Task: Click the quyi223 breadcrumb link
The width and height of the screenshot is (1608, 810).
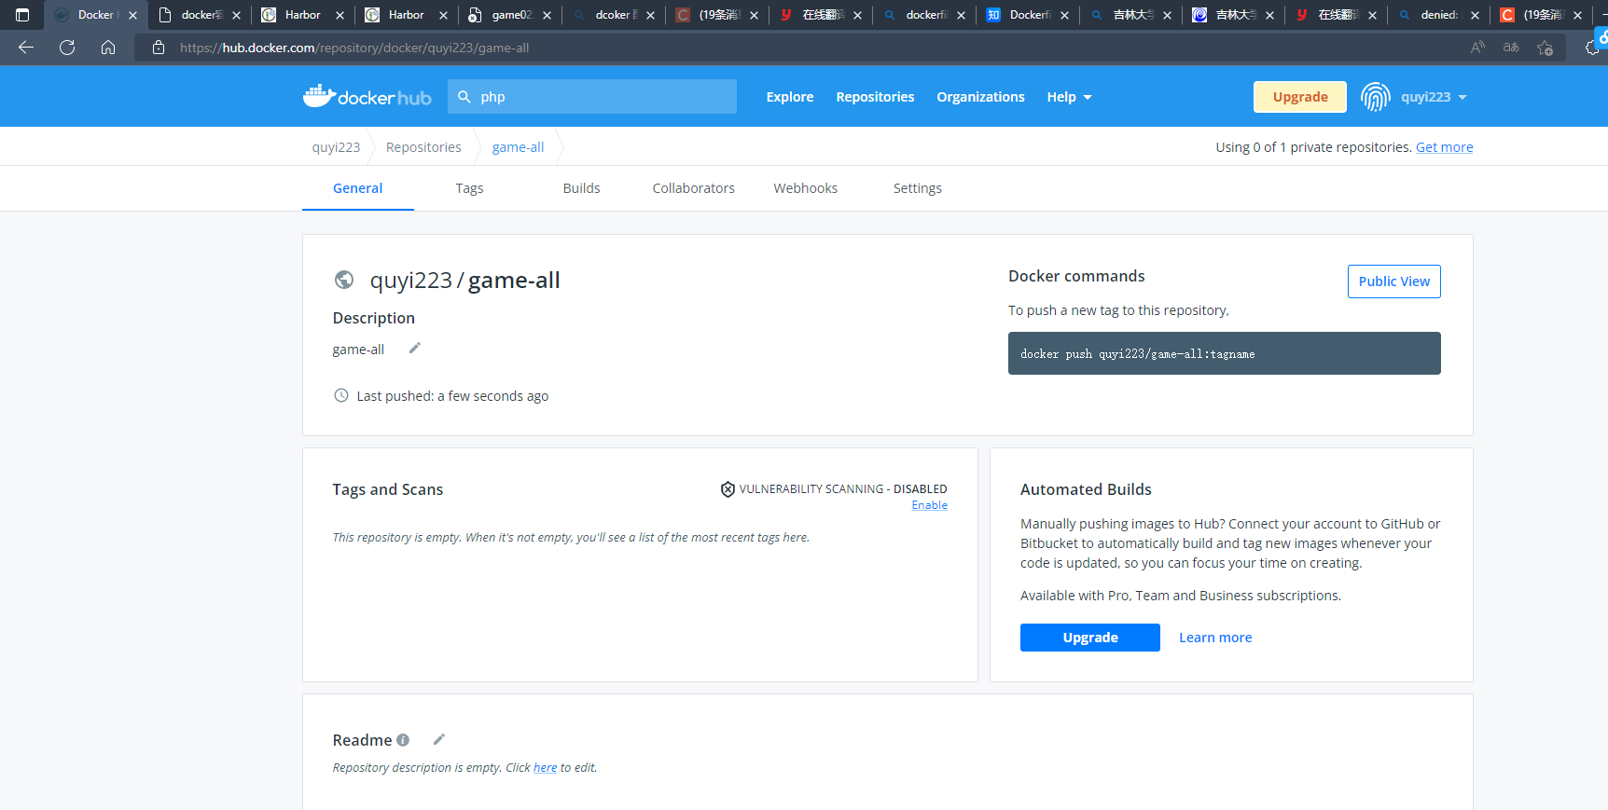Action: pyautogui.click(x=336, y=147)
